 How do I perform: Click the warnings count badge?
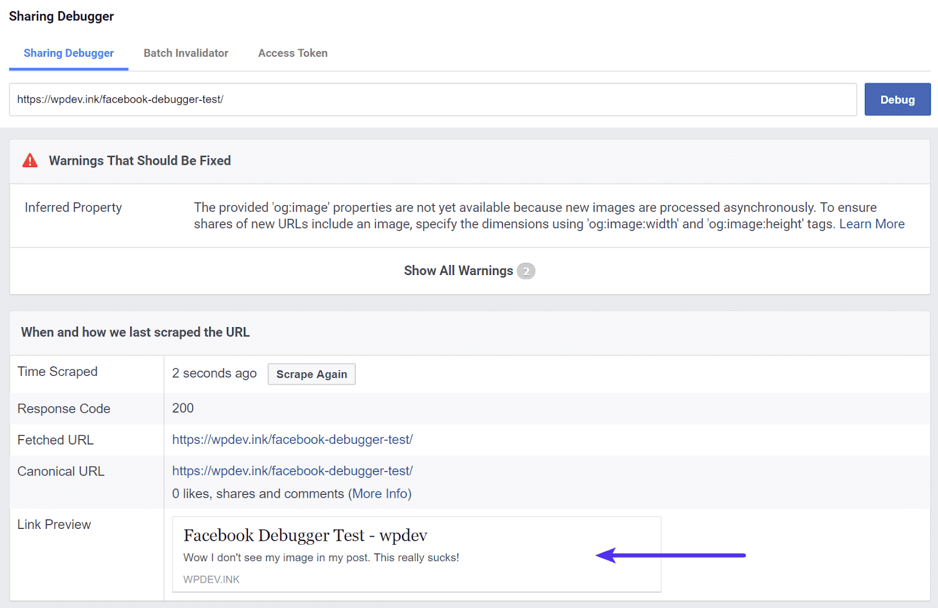(x=526, y=271)
